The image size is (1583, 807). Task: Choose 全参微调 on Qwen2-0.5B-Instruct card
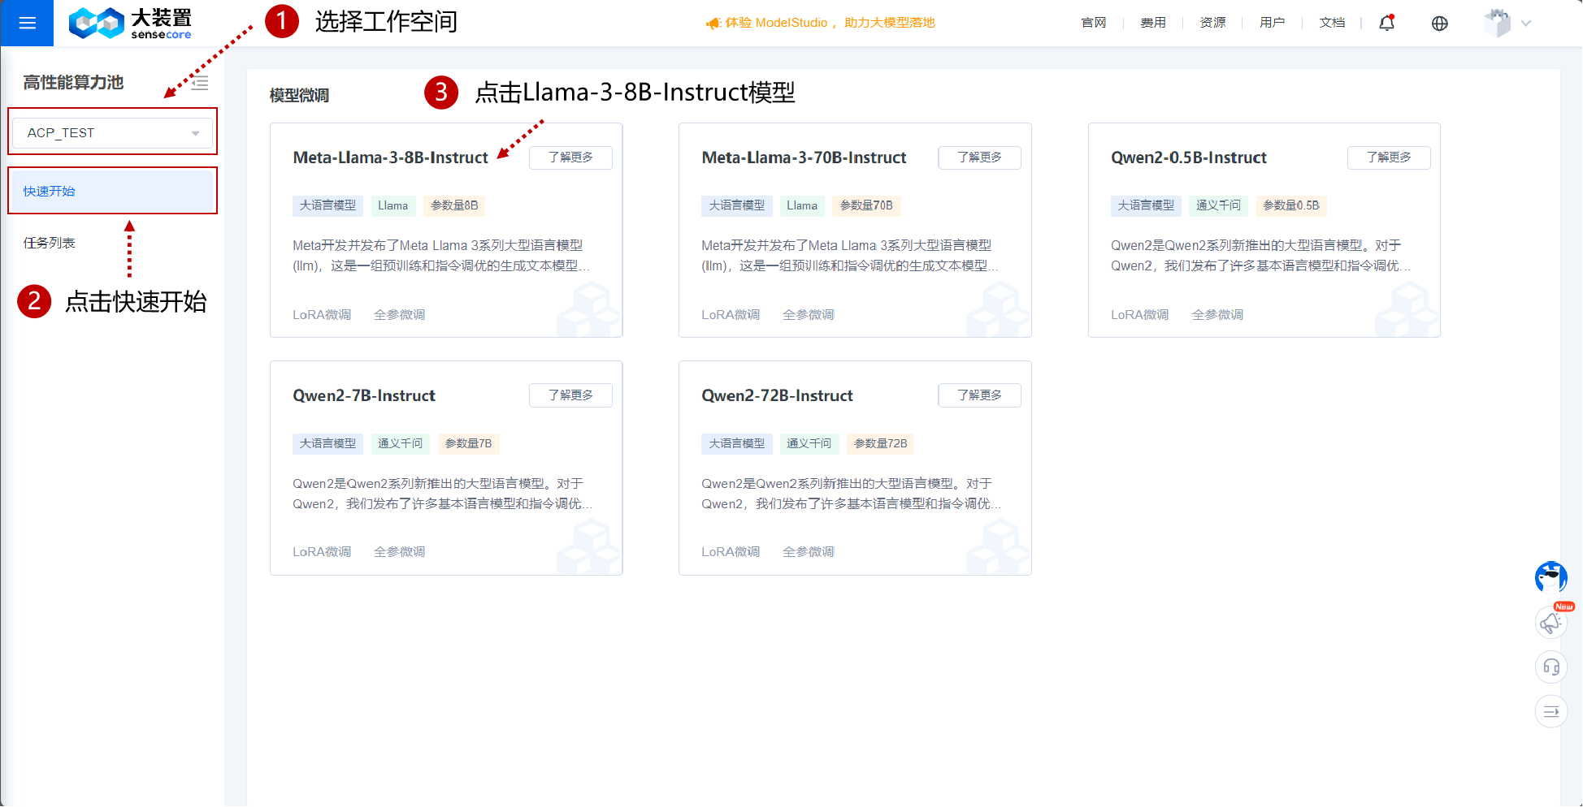coord(1217,315)
